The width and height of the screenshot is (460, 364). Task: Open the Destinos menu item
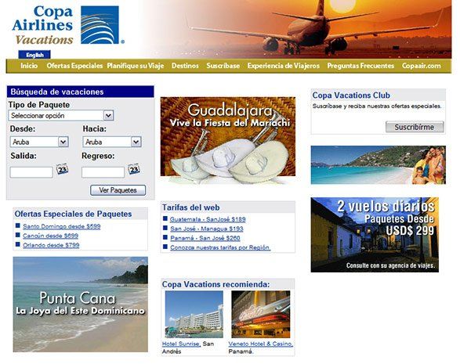point(185,66)
